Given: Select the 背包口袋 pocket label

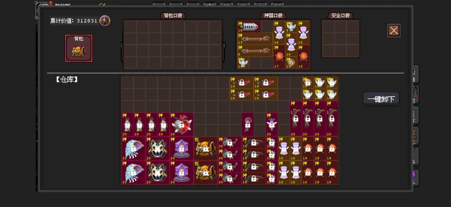Looking at the screenshot, I should point(173,15).
